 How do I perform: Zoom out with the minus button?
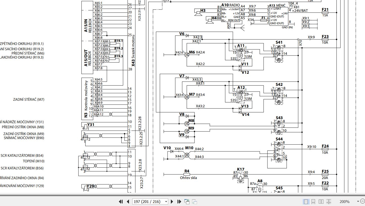(x=362, y=201)
